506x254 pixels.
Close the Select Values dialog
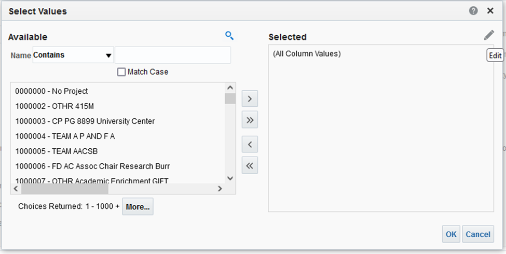[x=490, y=11]
